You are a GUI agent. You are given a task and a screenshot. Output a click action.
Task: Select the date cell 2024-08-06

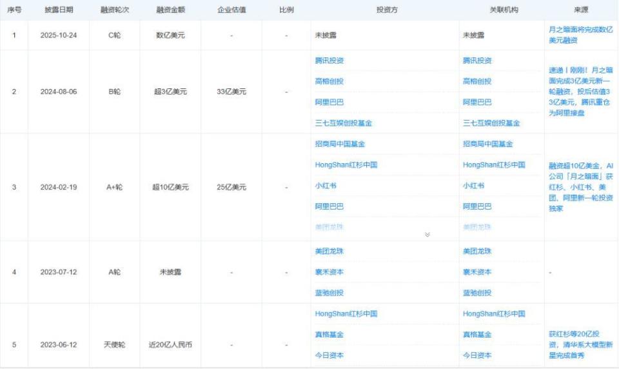(59, 92)
